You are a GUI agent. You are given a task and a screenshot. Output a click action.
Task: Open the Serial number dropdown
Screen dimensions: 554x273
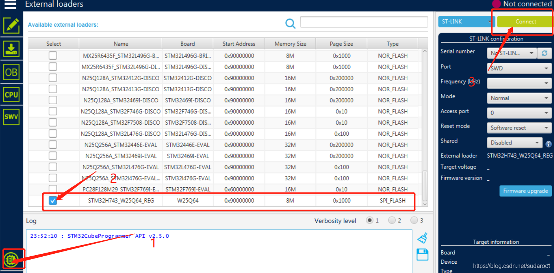click(512, 53)
